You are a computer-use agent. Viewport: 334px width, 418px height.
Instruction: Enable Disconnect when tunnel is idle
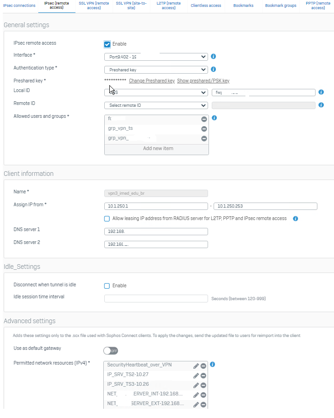107,286
